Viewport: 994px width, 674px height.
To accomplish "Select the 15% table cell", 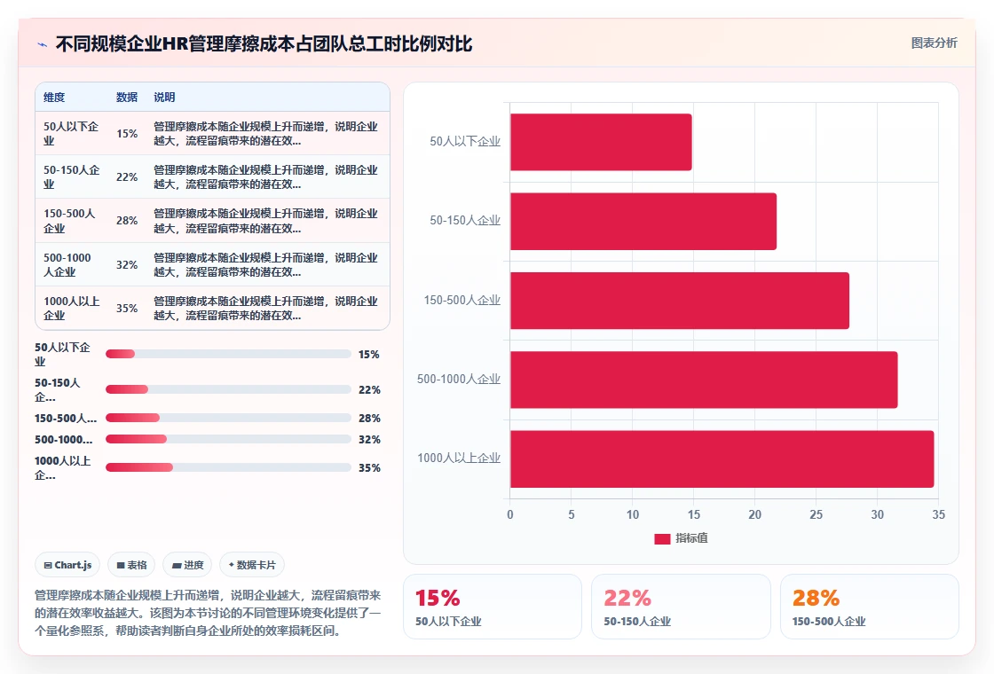I will click(127, 134).
